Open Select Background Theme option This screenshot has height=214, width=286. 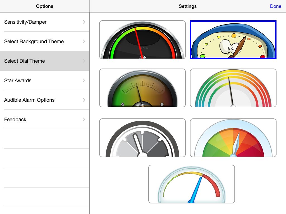[x=45, y=42]
